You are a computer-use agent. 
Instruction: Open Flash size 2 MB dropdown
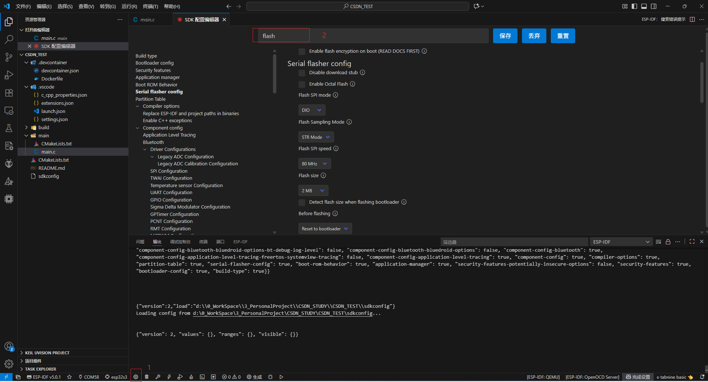(x=313, y=190)
